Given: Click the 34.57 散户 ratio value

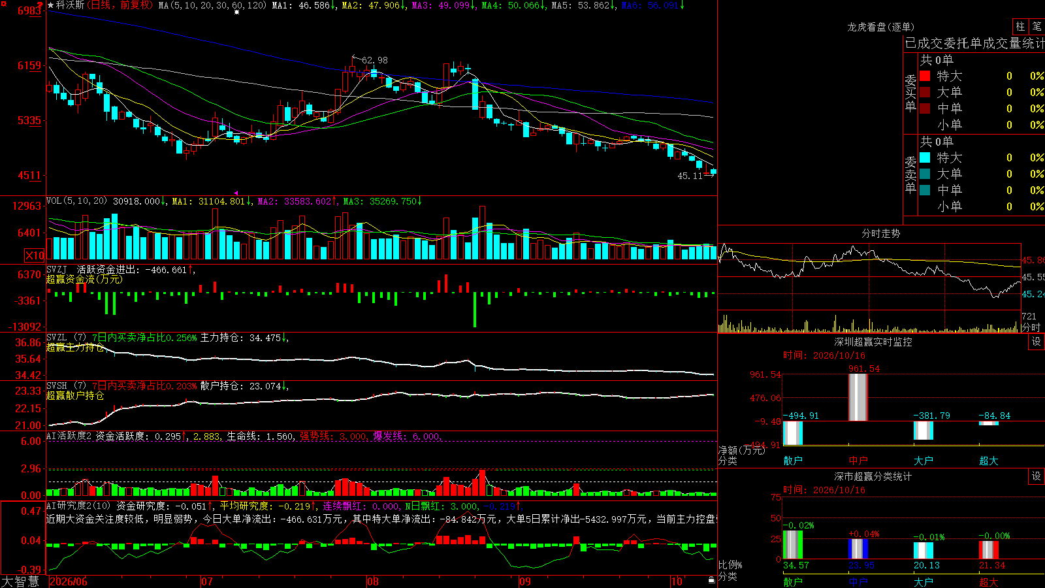Looking at the screenshot, I should (796, 565).
